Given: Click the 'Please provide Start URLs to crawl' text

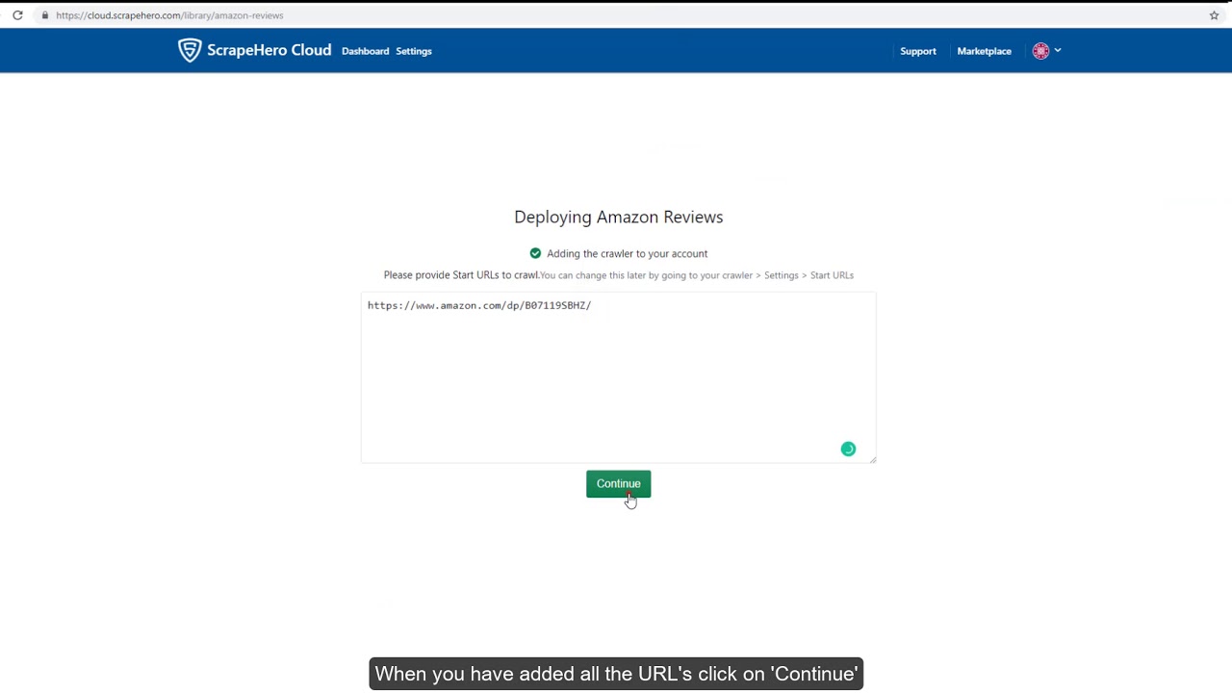Looking at the screenshot, I should pos(461,275).
